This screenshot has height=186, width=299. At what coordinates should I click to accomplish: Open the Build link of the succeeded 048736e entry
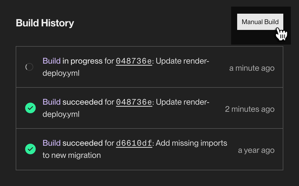(51, 102)
